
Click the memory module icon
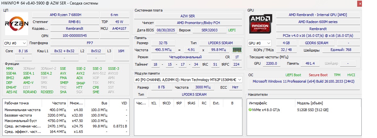(237, 50)
